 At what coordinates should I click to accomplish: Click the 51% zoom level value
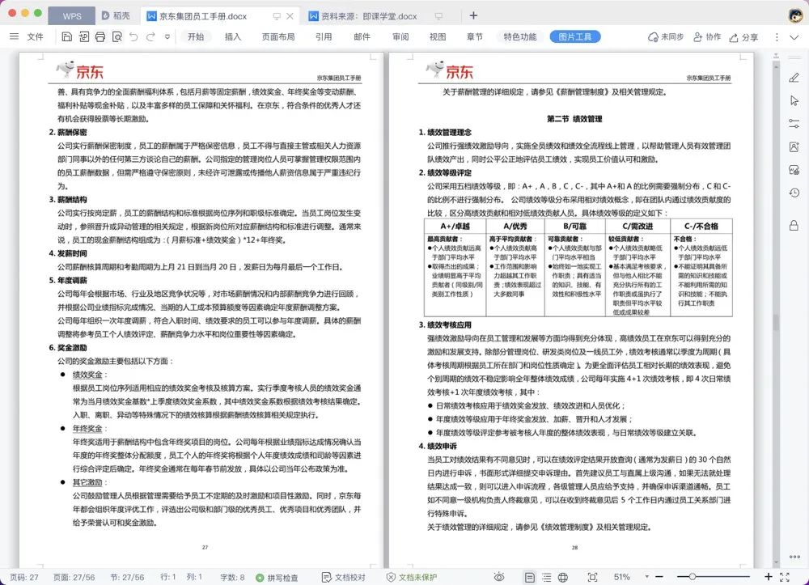[x=621, y=577]
